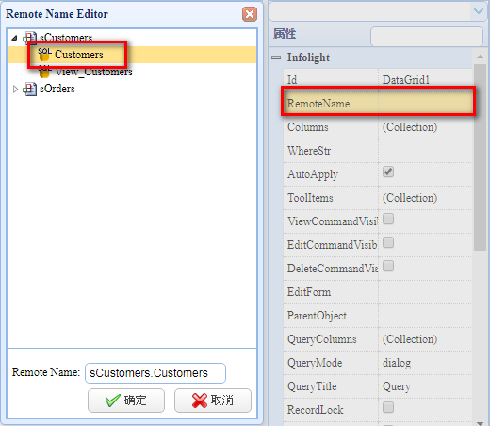
Task: Click the scroll up arrow in properties
Action: (x=480, y=57)
